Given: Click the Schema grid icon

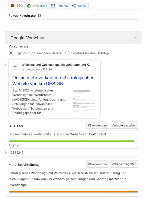Looking at the screenshot, I should tap(53, 6).
